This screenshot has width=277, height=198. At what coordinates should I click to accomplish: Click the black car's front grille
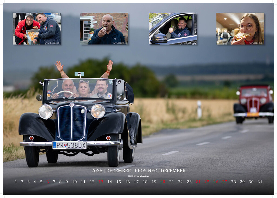point(72,122)
